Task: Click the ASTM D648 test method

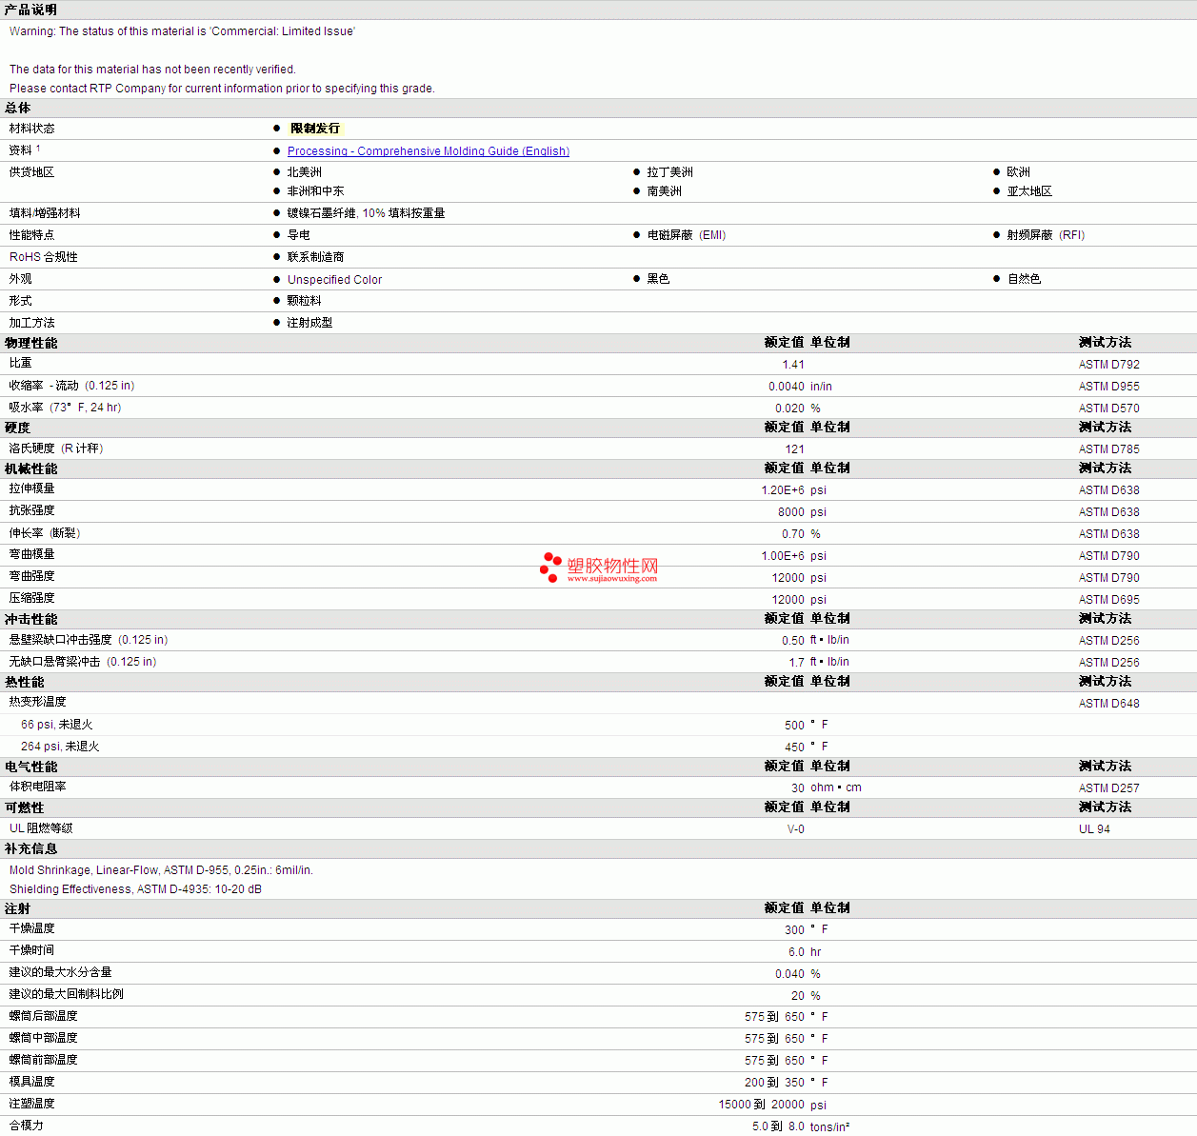Action: 1109,704
